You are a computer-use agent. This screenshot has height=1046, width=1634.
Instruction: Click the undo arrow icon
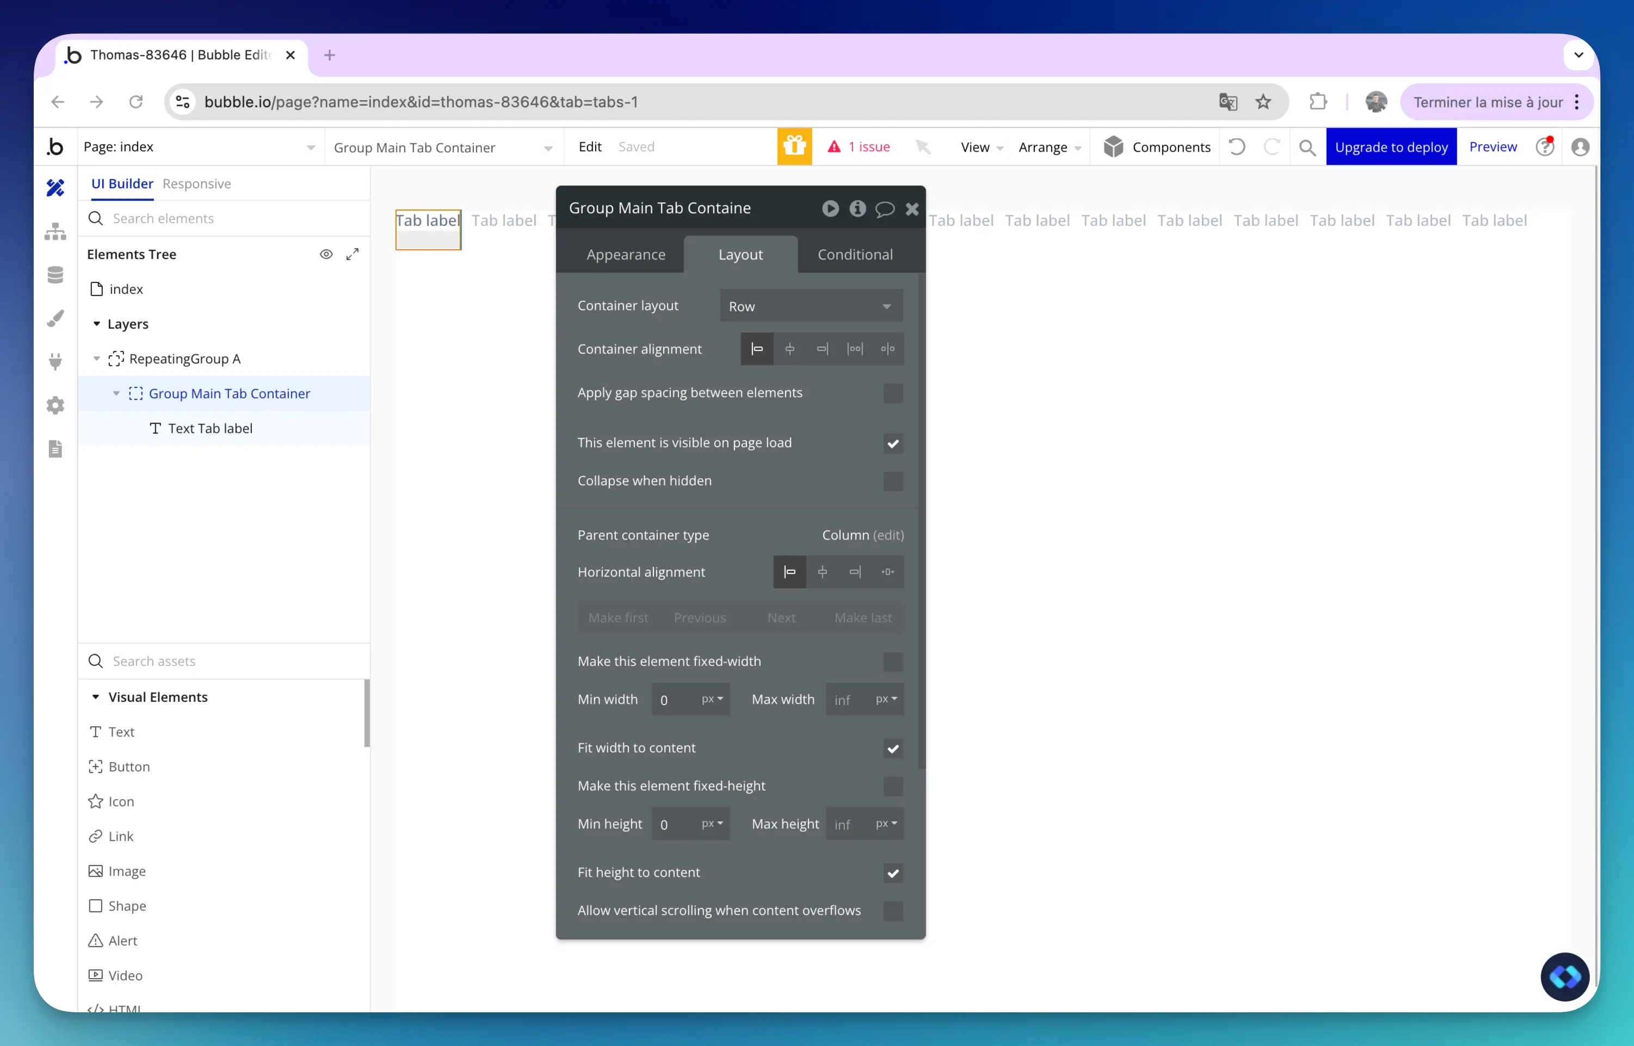1237,147
